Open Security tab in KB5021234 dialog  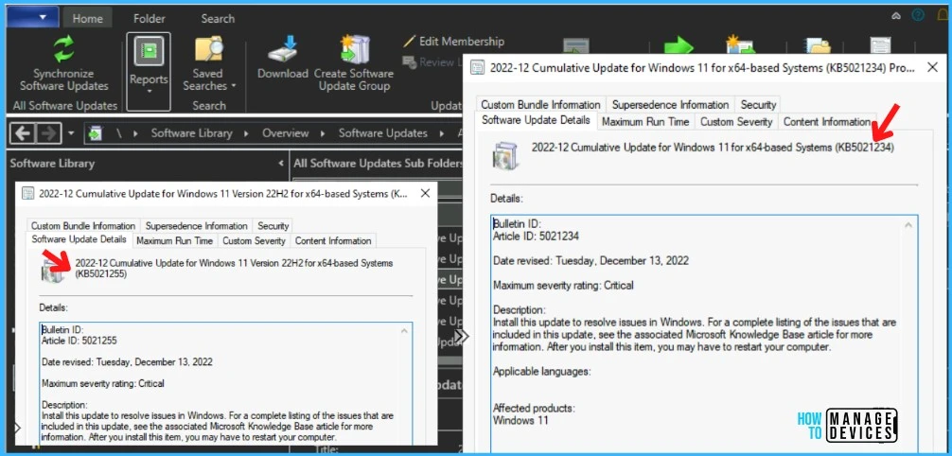758,104
